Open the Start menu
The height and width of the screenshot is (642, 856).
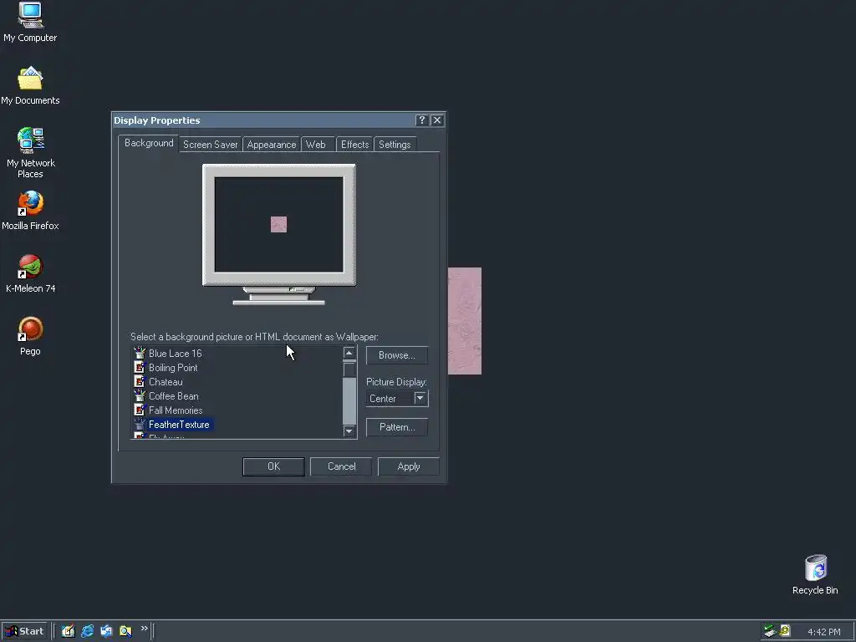[x=24, y=631]
